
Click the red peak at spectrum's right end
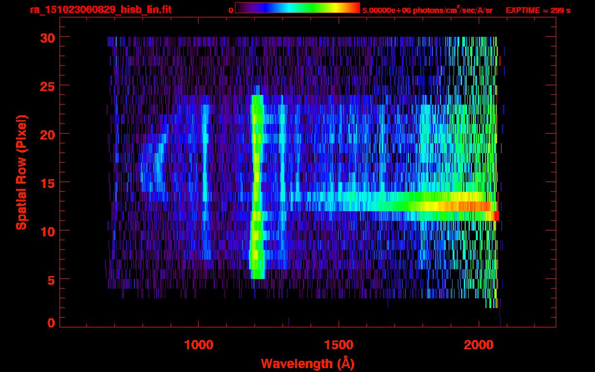point(496,216)
